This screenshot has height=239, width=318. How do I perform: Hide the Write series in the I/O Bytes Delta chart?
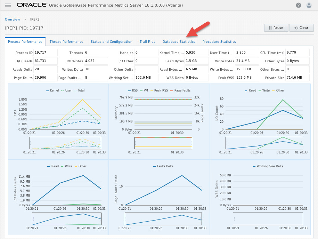coord(66,166)
